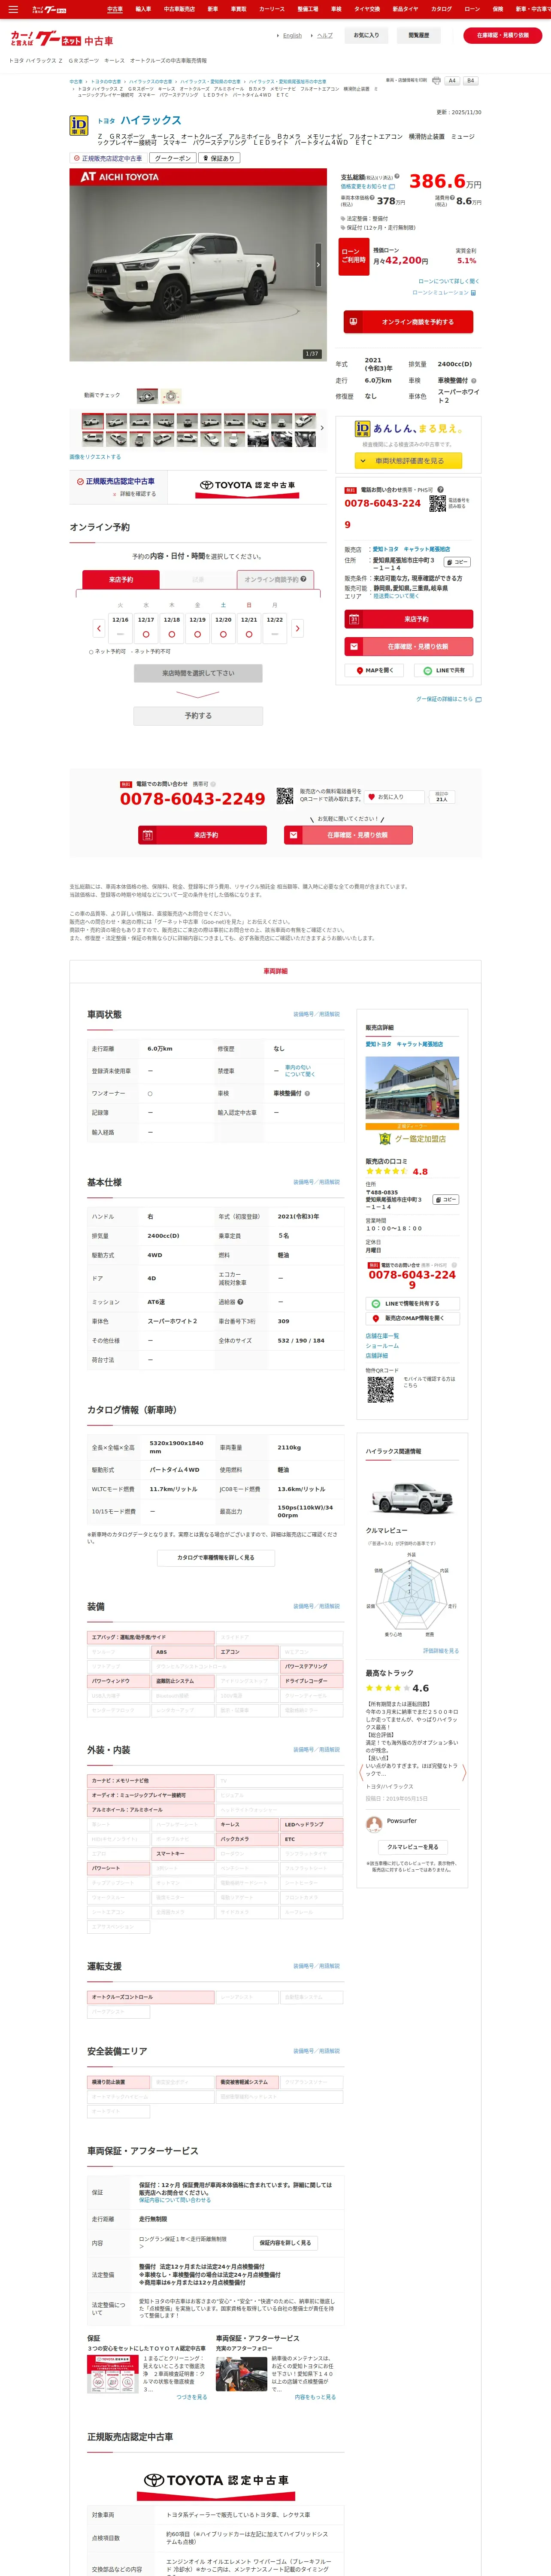Click 画像をリクエストする link

point(95,457)
